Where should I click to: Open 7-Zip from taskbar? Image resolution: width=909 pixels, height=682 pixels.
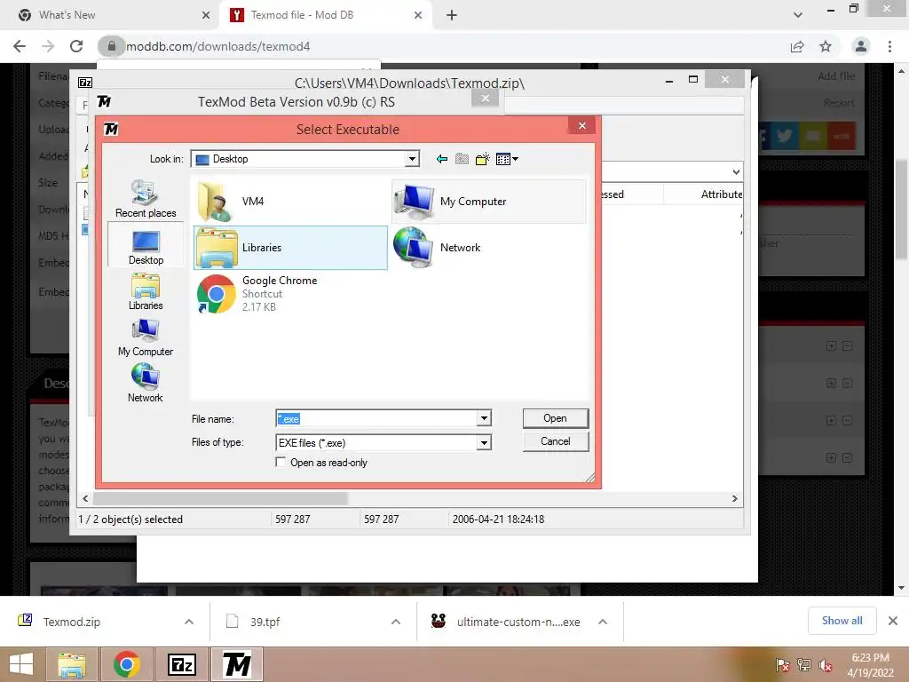181,664
